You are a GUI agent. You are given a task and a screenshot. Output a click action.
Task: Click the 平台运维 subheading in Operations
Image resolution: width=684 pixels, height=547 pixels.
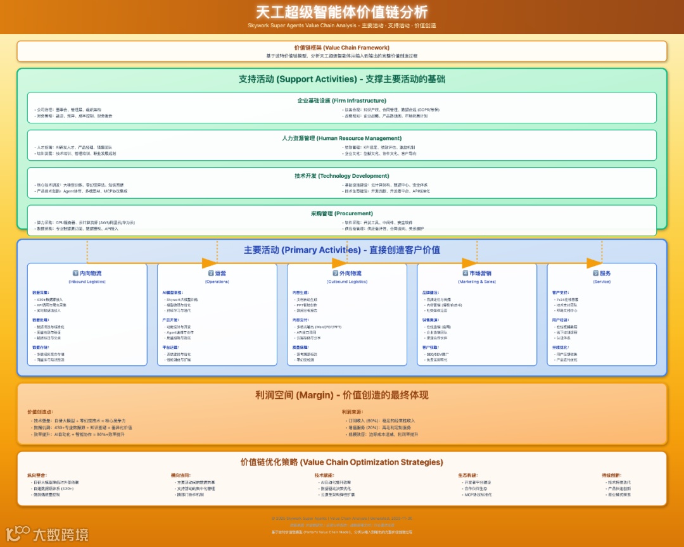(x=170, y=347)
